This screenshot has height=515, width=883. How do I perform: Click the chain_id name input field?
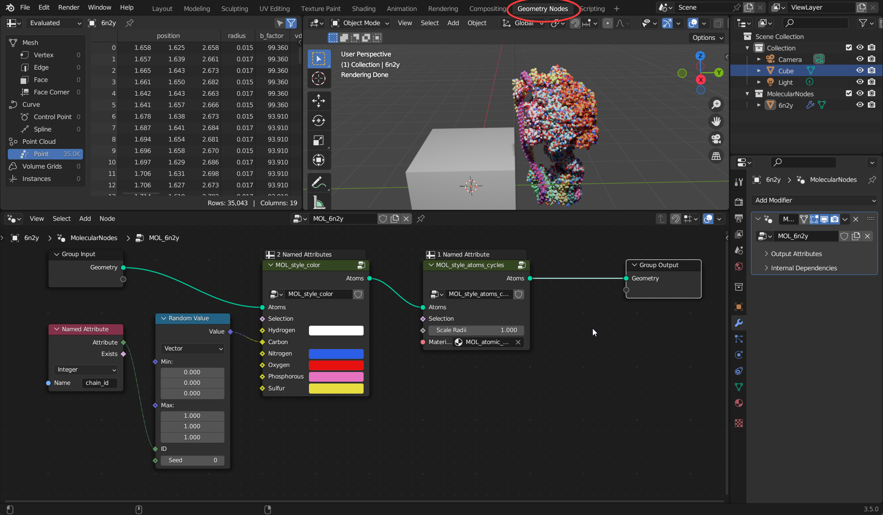(99, 383)
